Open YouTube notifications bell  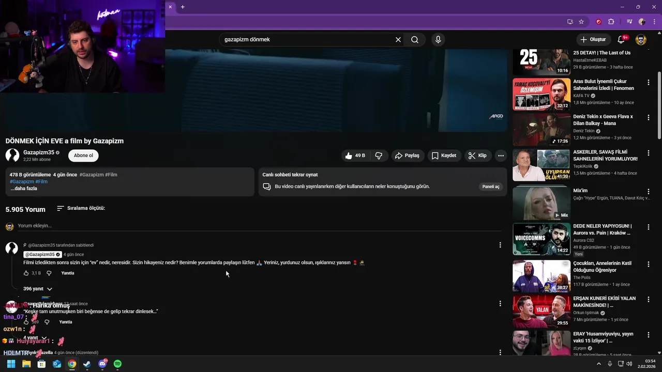pyautogui.click(x=621, y=40)
